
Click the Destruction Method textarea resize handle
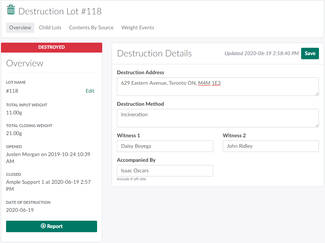[x=317, y=125]
